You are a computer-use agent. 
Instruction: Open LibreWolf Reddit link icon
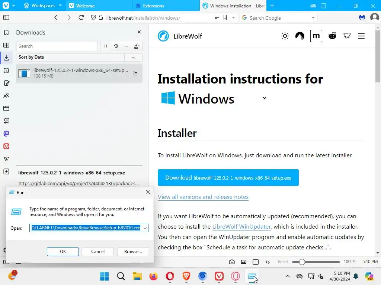[332, 36]
